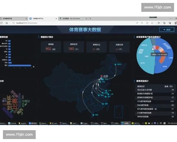The height and width of the screenshot is (142, 177).
Task: Open the pyspar... folder taskbar item
Action: [23, 123]
